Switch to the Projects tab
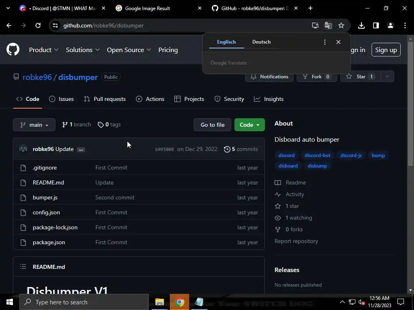The height and width of the screenshot is (310, 414). (x=189, y=99)
